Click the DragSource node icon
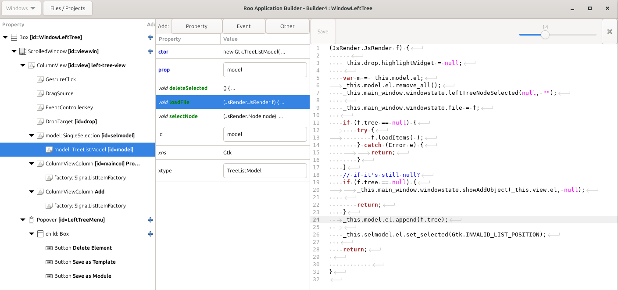618x290 pixels. pyautogui.click(x=40, y=93)
